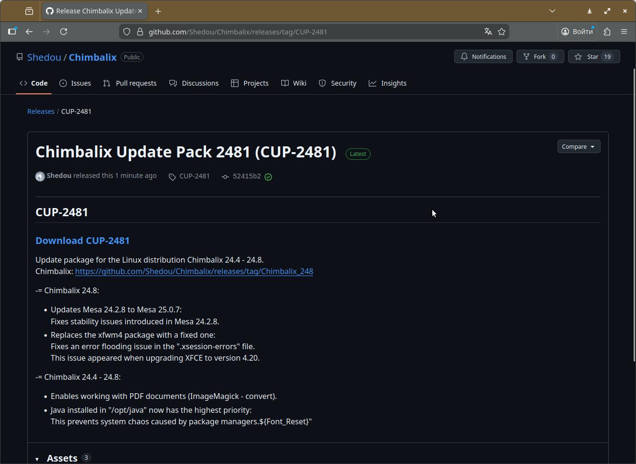636x464 pixels.
Task: Open a new browser tab
Action: (x=158, y=11)
